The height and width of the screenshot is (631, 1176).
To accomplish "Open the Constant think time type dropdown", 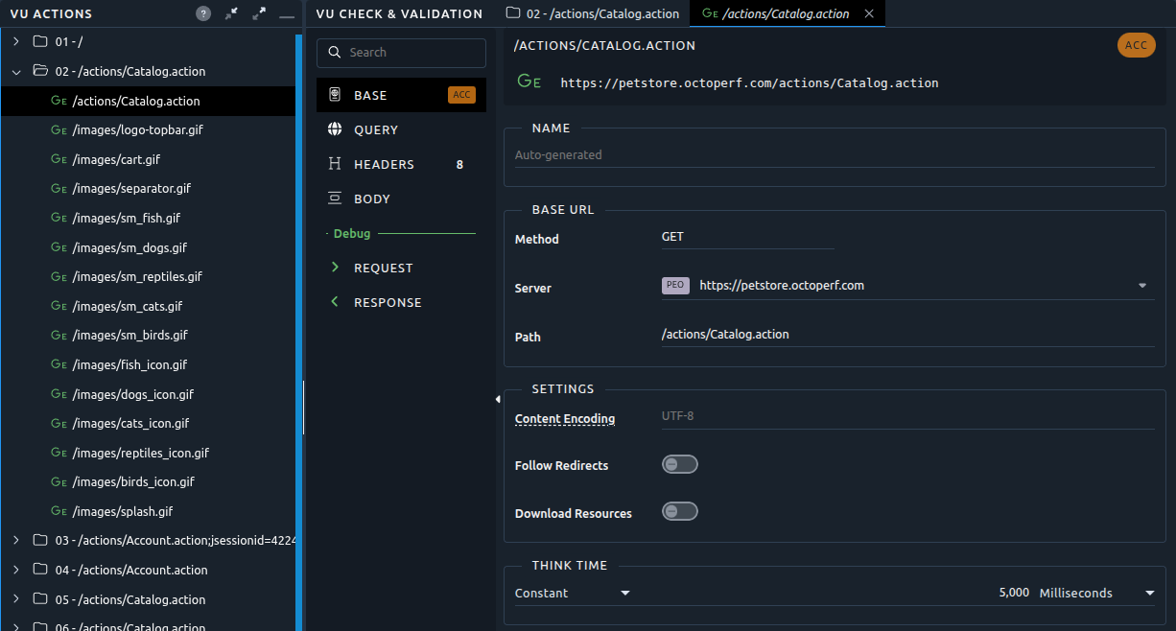I will (573, 593).
